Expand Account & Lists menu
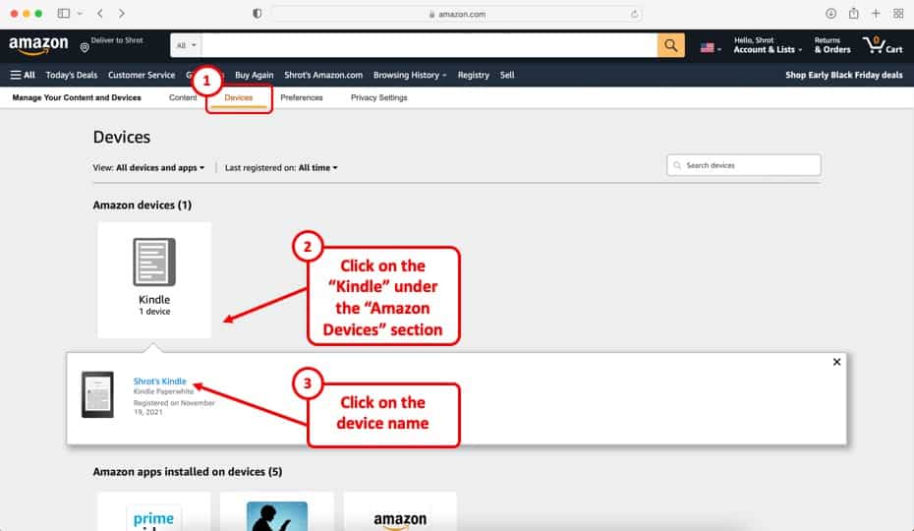The image size is (914, 531). point(768,45)
